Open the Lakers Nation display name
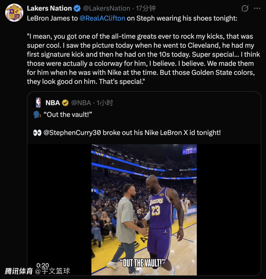 tap(49, 9)
